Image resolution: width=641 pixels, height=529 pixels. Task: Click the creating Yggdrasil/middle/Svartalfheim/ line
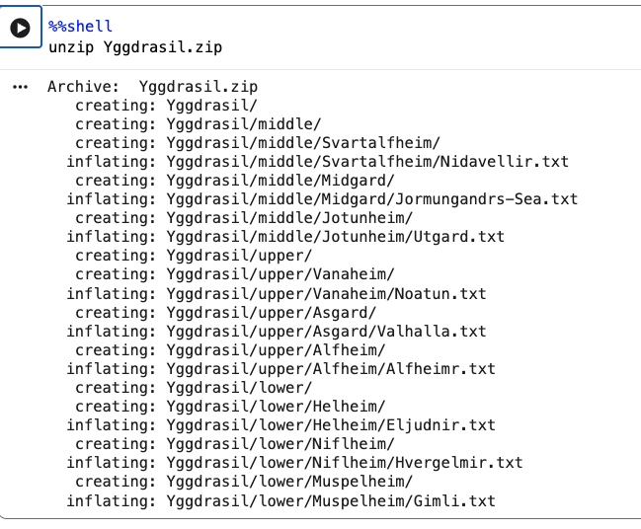[258, 143]
